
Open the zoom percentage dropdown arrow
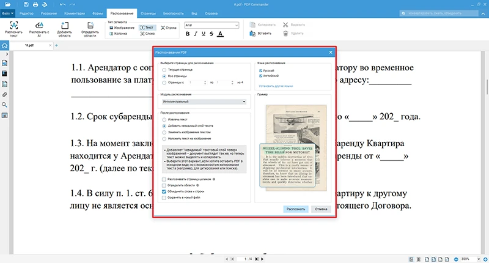479,259
